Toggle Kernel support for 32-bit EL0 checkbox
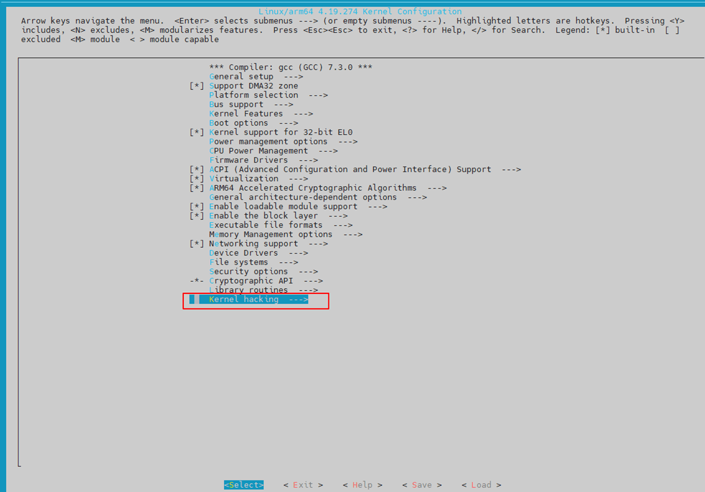The image size is (705, 492). 197,132
